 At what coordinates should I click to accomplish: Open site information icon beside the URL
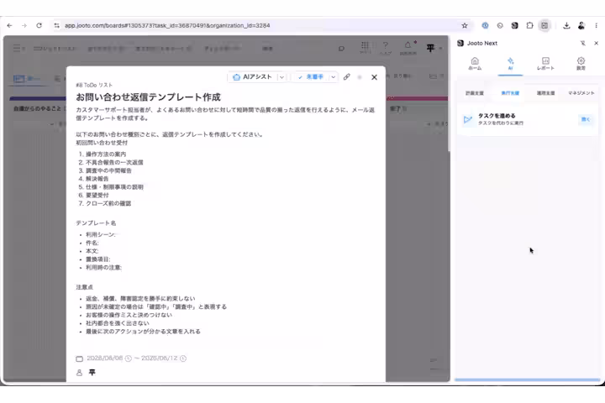pyautogui.click(x=57, y=25)
